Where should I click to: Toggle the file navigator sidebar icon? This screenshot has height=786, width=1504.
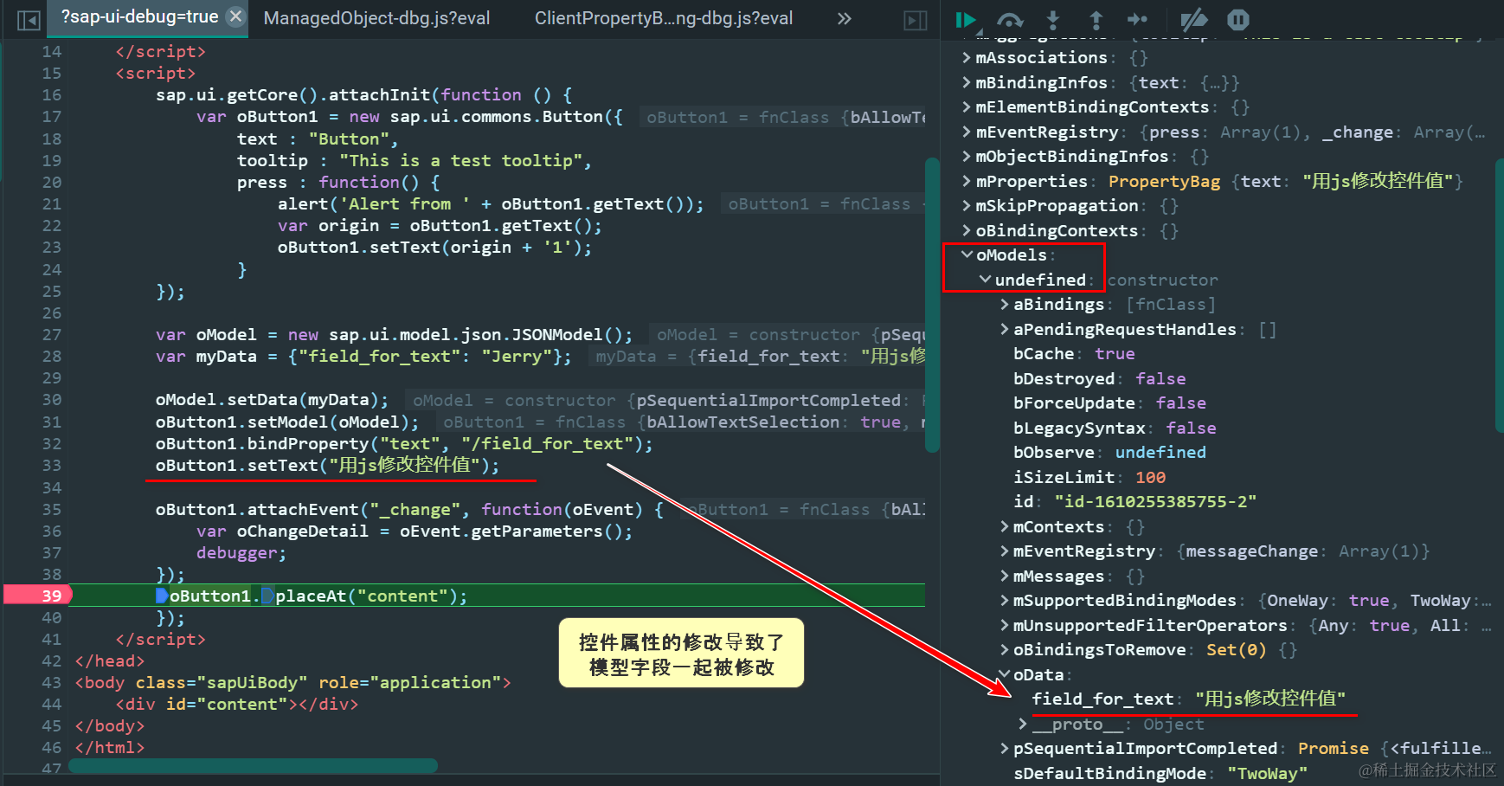click(29, 19)
